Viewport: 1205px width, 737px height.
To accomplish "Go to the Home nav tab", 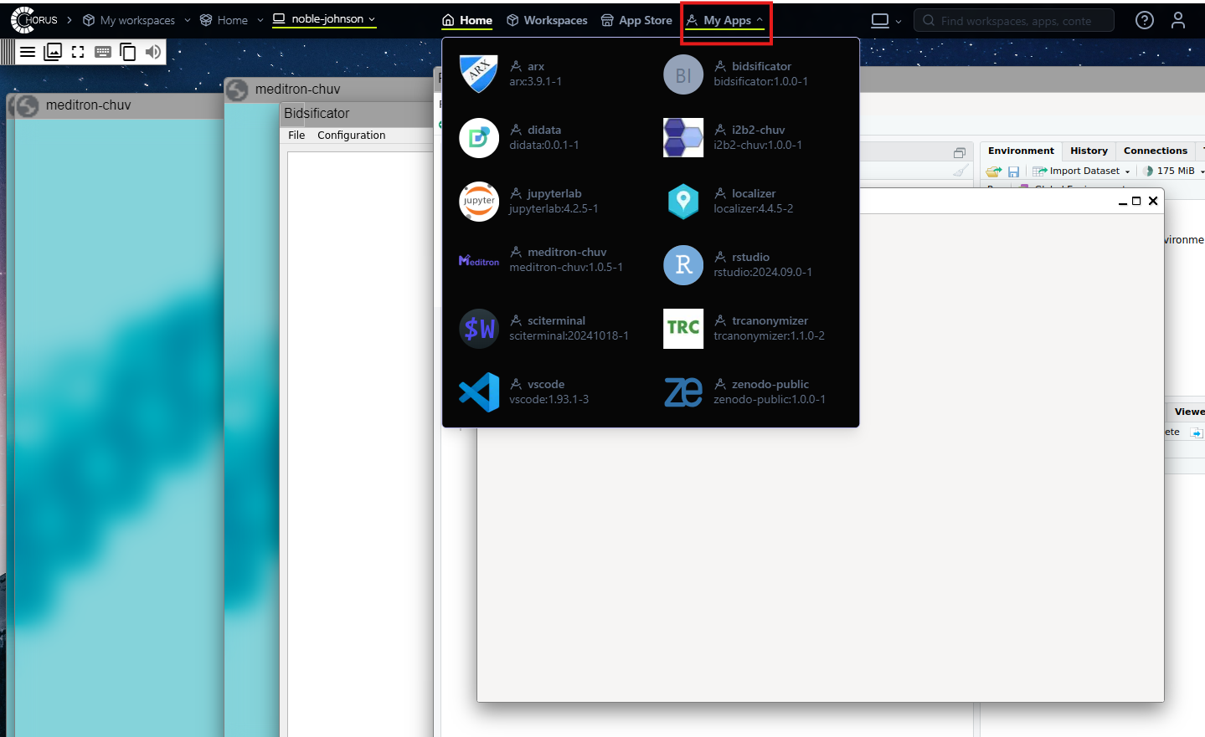I will click(x=467, y=20).
